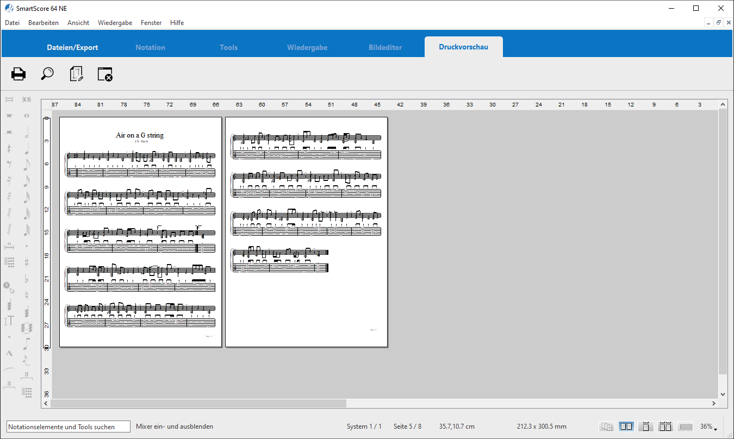Image resolution: width=734 pixels, height=439 pixels.
Task: Open the Wiedergabe menu in menu bar
Action: click(115, 23)
